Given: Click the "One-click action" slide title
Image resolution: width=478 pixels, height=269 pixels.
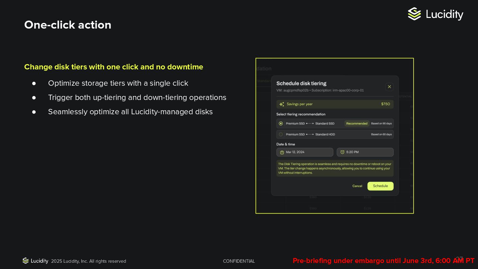Looking at the screenshot, I should pyautogui.click(x=68, y=25).
